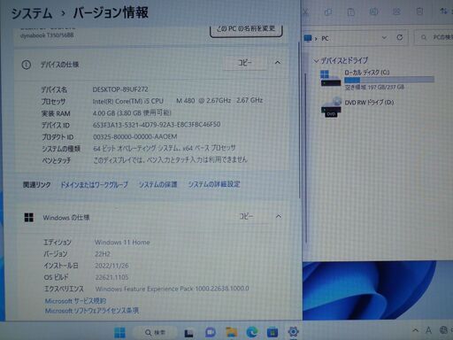Image resolution: width=453 pixels, height=340 pixels.
Task: Click the C: drive usage bar
Action: pyautogui.click(x=389, y=80)
